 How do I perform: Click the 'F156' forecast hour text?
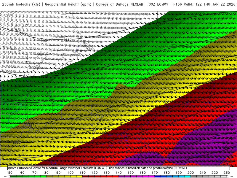177,4
